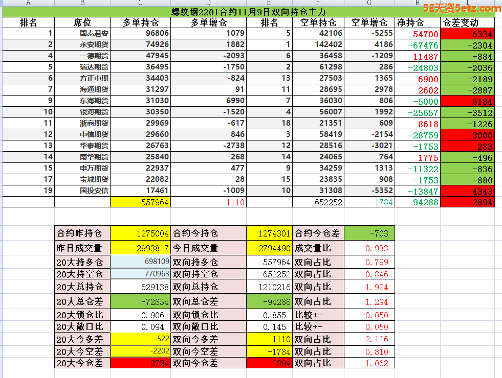502x378 pixels.
Task: Select the 华泰期货 cell
Action: pos(82,146)
